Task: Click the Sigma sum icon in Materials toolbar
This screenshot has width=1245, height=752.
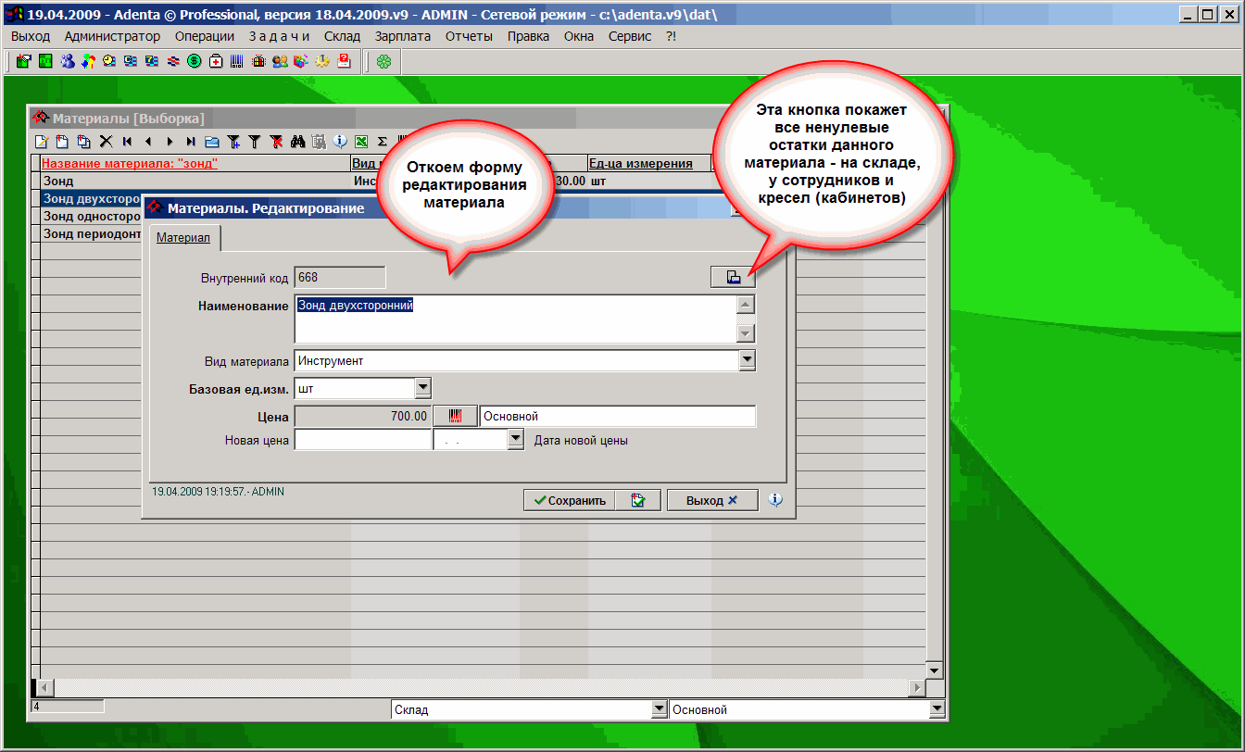Action: point(382,142)
